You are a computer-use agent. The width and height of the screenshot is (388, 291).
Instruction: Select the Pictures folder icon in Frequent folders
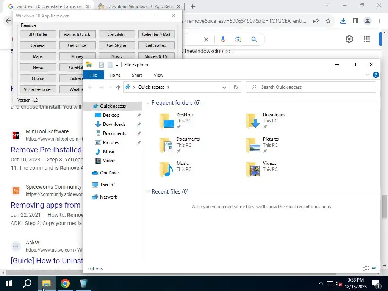coord(253,145)
